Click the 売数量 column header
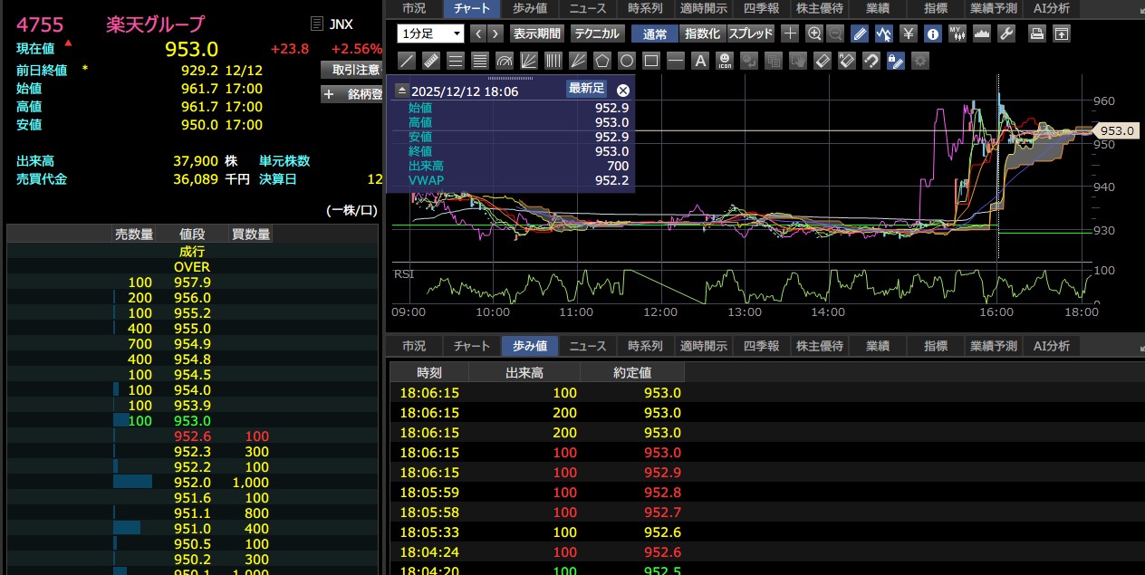 click(133, 235)
